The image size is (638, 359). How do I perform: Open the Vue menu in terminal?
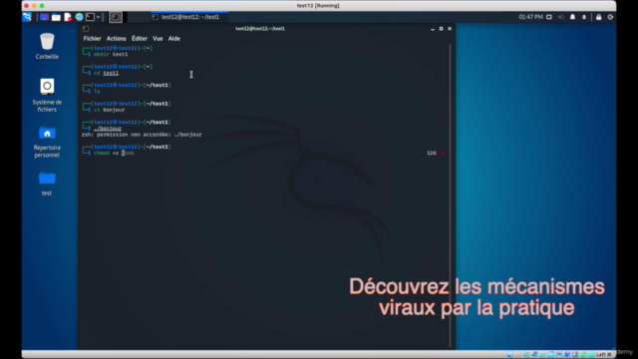point(158,38)
